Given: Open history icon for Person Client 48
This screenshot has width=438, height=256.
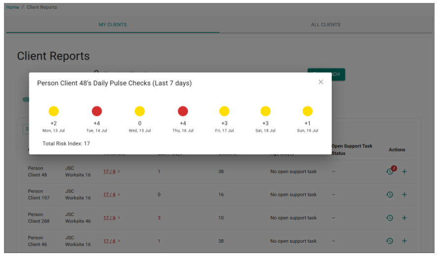Looking at the screenshot, I should pyautogui.click(x=390, y=172).
